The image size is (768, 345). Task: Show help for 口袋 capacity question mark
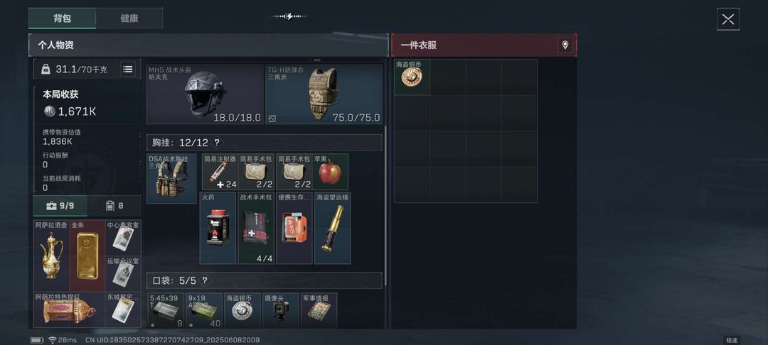pos(204,280)
